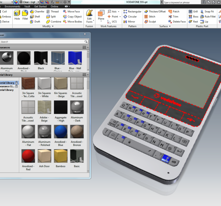Open the Point dropdown arrow
Screen dimensions: 221x206
120,17
